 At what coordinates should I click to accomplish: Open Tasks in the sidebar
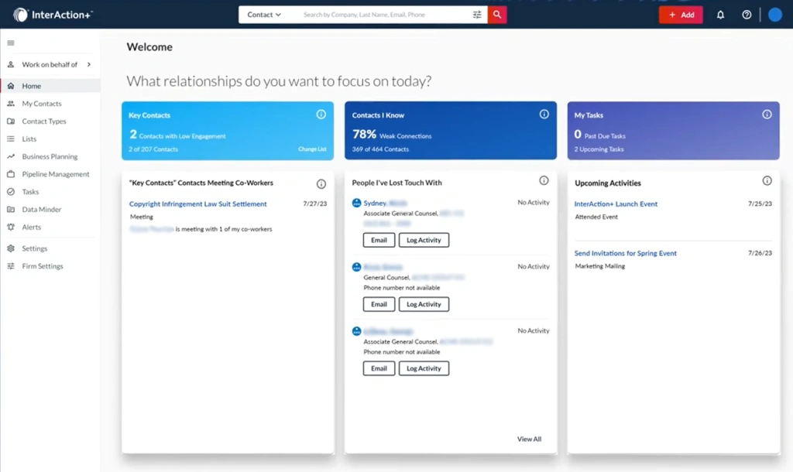pyautogui.click(x=30, y=192)
